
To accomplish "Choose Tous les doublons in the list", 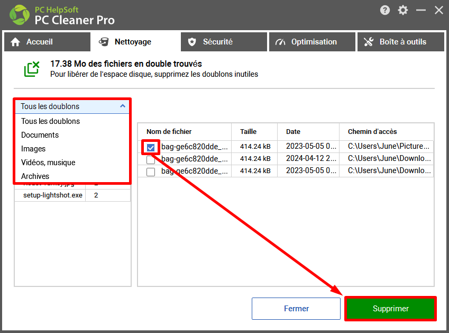I will click(x=72, y=121).
